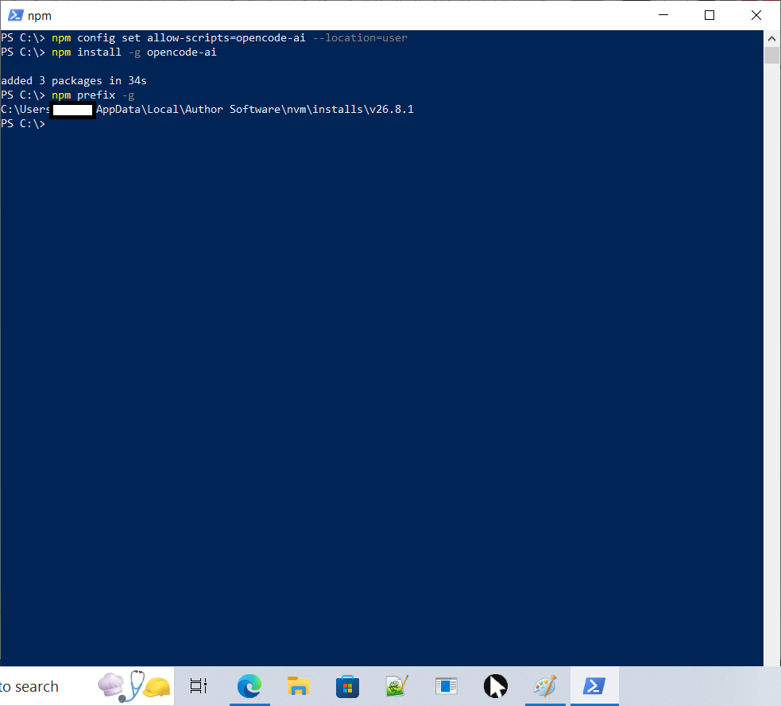Close the npm PowerShell window
Screen dimensions: 781x706
pyautogui.click(x=756, y=15)
